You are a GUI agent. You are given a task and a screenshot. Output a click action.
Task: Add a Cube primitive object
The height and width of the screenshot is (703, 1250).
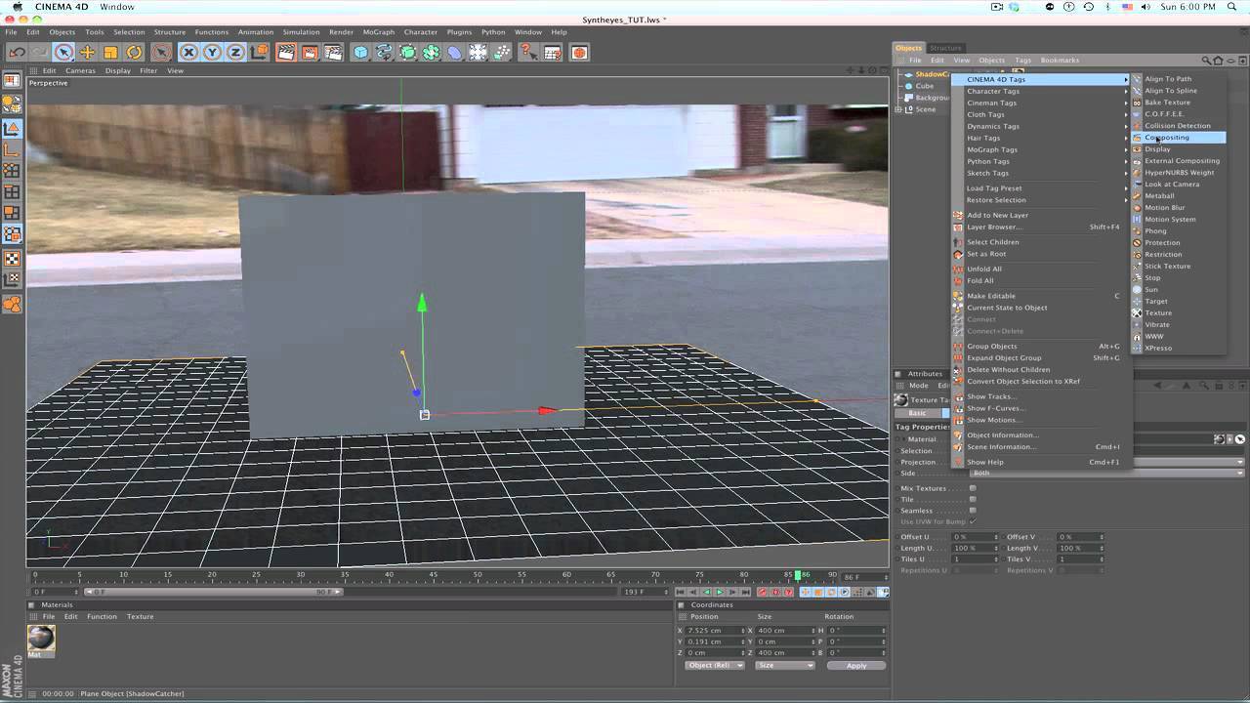(360, 53)
